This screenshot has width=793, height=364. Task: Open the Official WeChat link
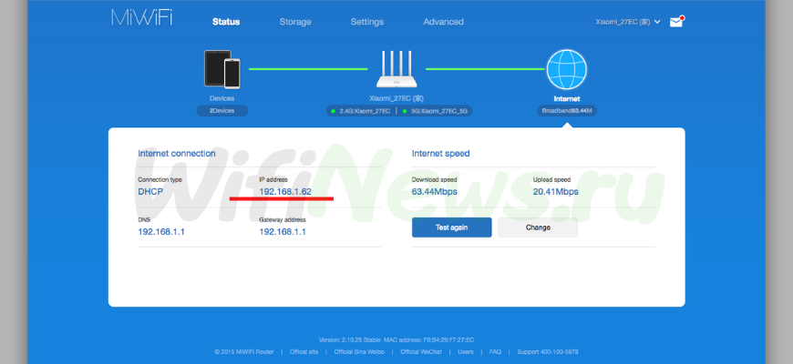tap(422, 351)
